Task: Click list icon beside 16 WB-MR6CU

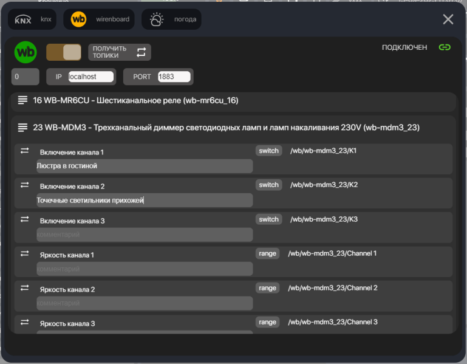Action: (x=22, y=100)
